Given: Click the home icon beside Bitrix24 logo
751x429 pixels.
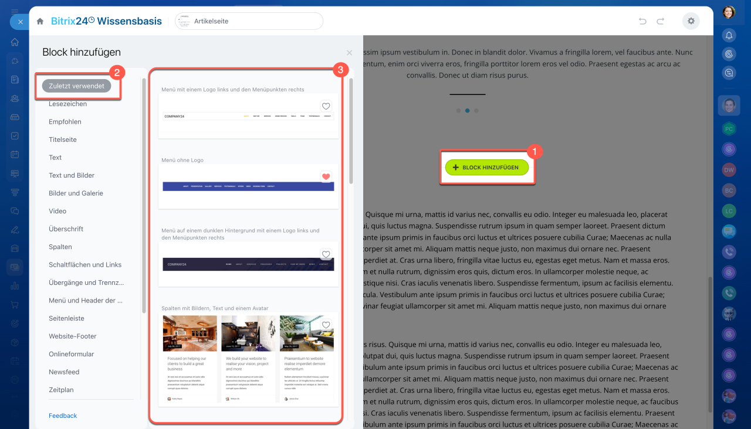Looking at the screenshot, I should coord(40,21).
